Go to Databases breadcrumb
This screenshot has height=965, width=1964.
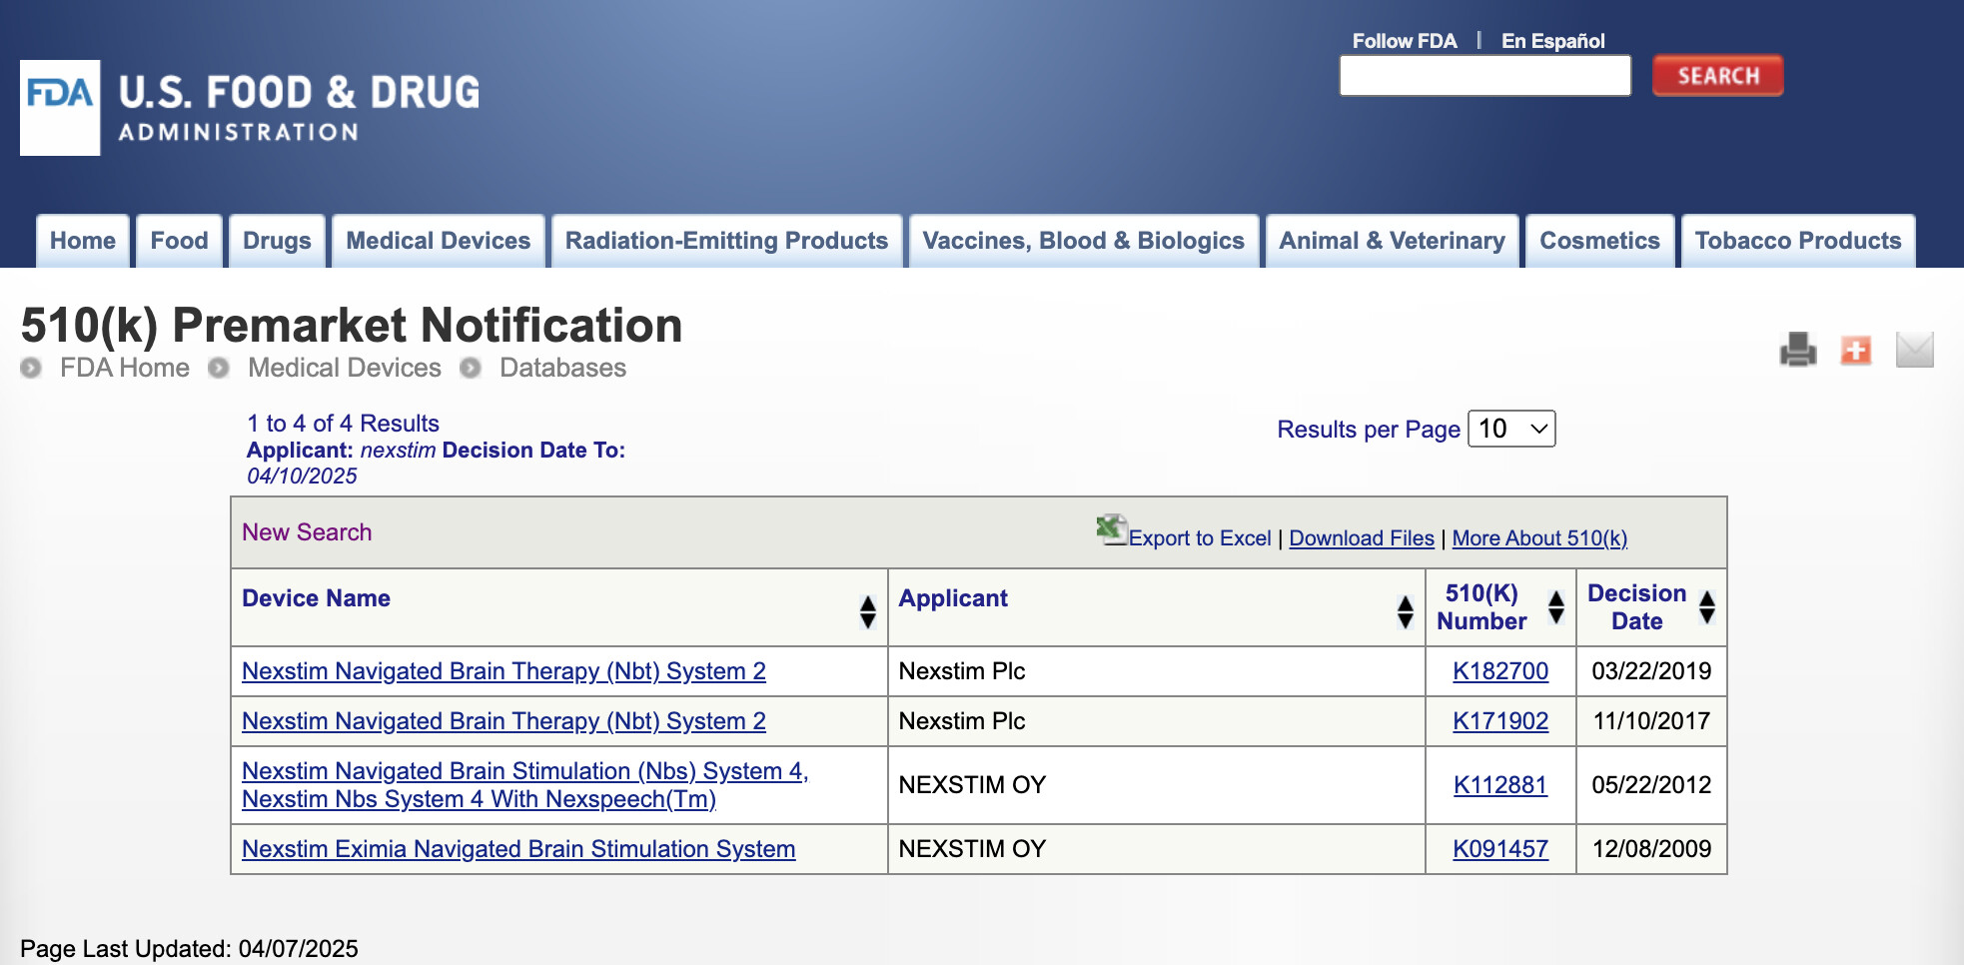[x=562, y=368]
